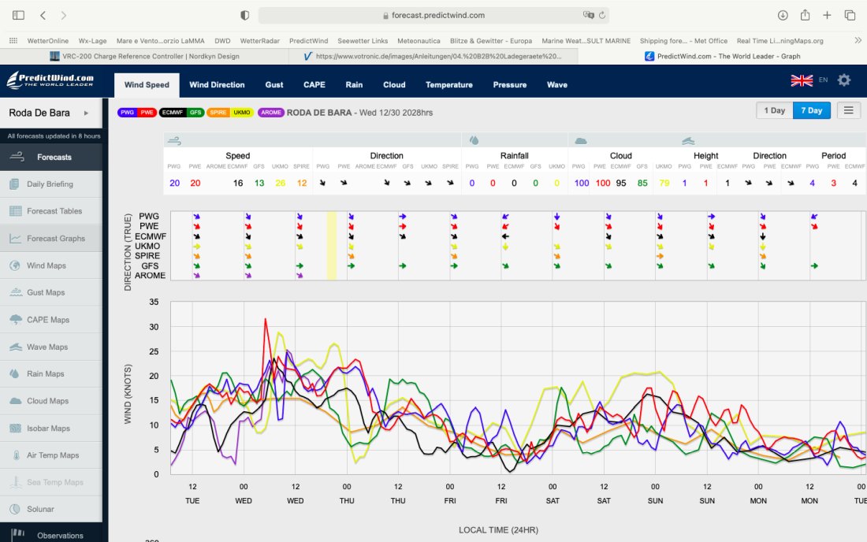This screenshot has width=867, height=542.
Task: Open the settings gear icon
Action: 844,80
